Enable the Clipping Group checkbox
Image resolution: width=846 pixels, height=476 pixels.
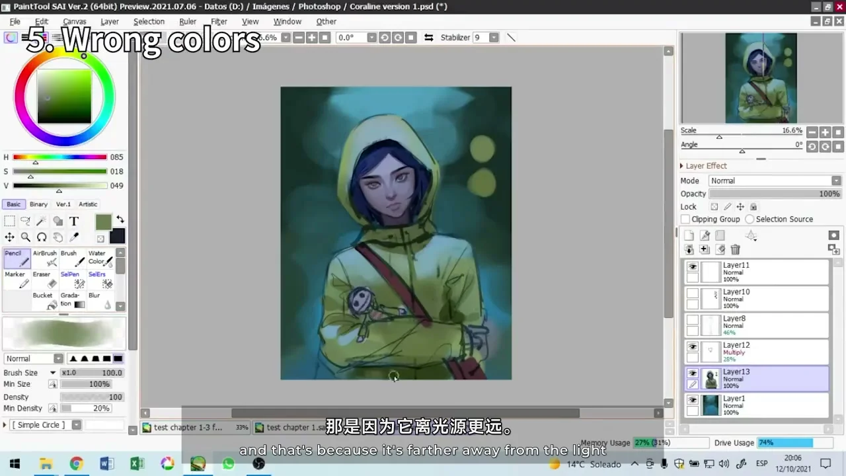(x=685, y=219)
